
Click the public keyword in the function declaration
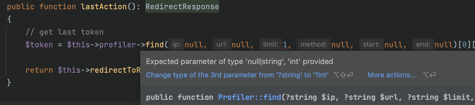21,7
